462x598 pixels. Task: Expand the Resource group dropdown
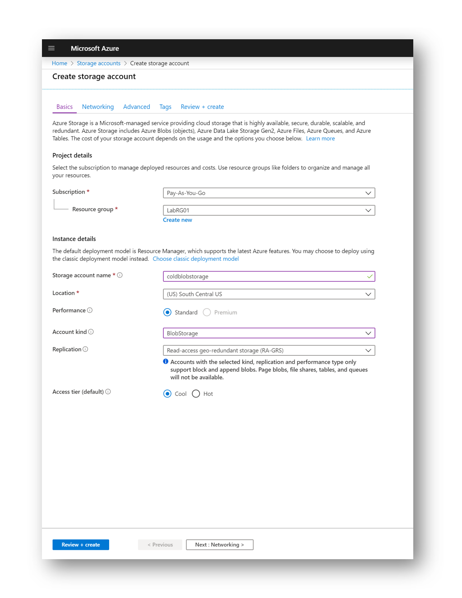(x=269, y=210)
